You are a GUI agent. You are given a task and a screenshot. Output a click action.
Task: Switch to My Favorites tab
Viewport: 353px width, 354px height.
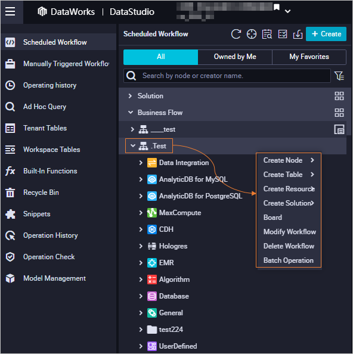[x=309, y=57]
